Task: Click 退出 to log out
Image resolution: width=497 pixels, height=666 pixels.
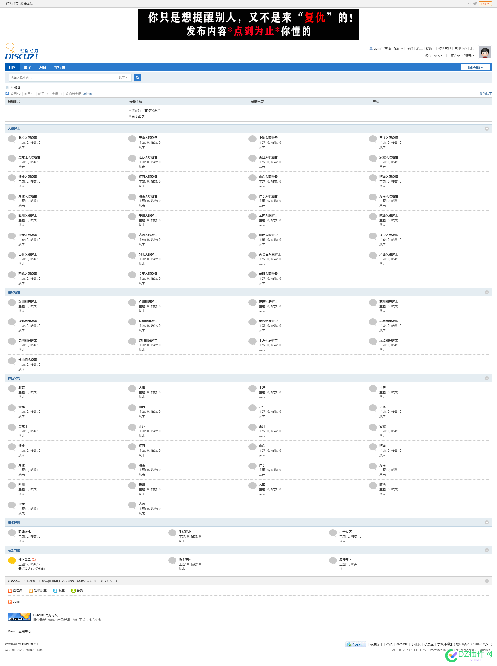Action: (x=473, y=48)
